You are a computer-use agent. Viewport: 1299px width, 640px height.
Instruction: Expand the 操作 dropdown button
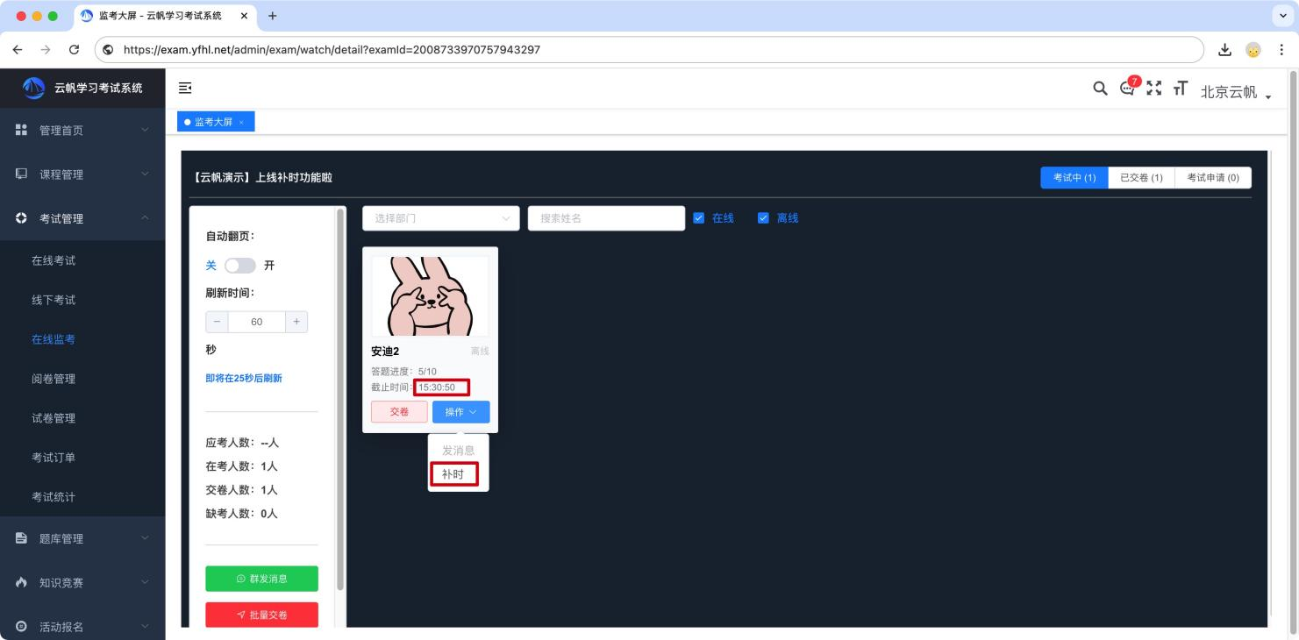tap(460, 412)
